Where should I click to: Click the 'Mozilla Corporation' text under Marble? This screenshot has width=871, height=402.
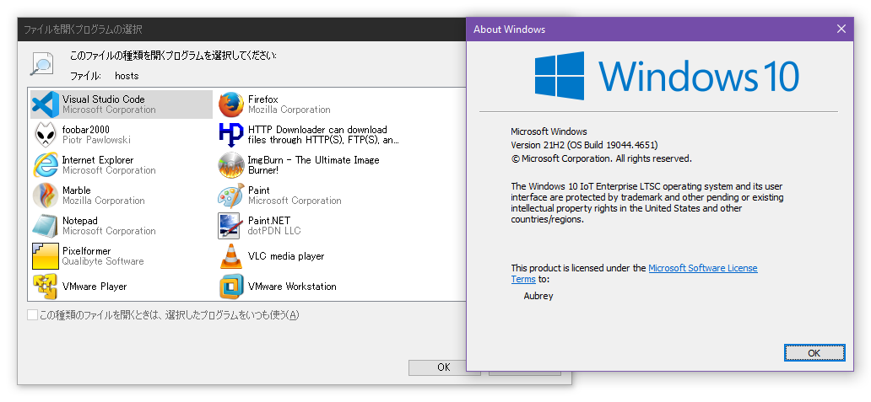103,201
